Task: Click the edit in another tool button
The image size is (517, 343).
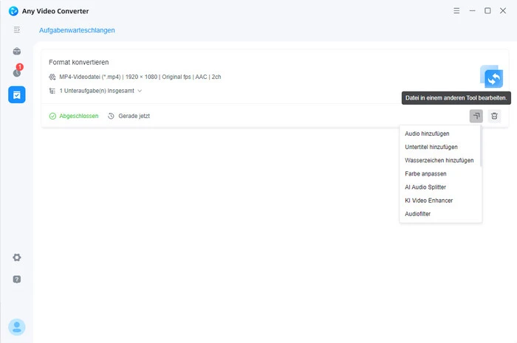Action: point(476,116)
